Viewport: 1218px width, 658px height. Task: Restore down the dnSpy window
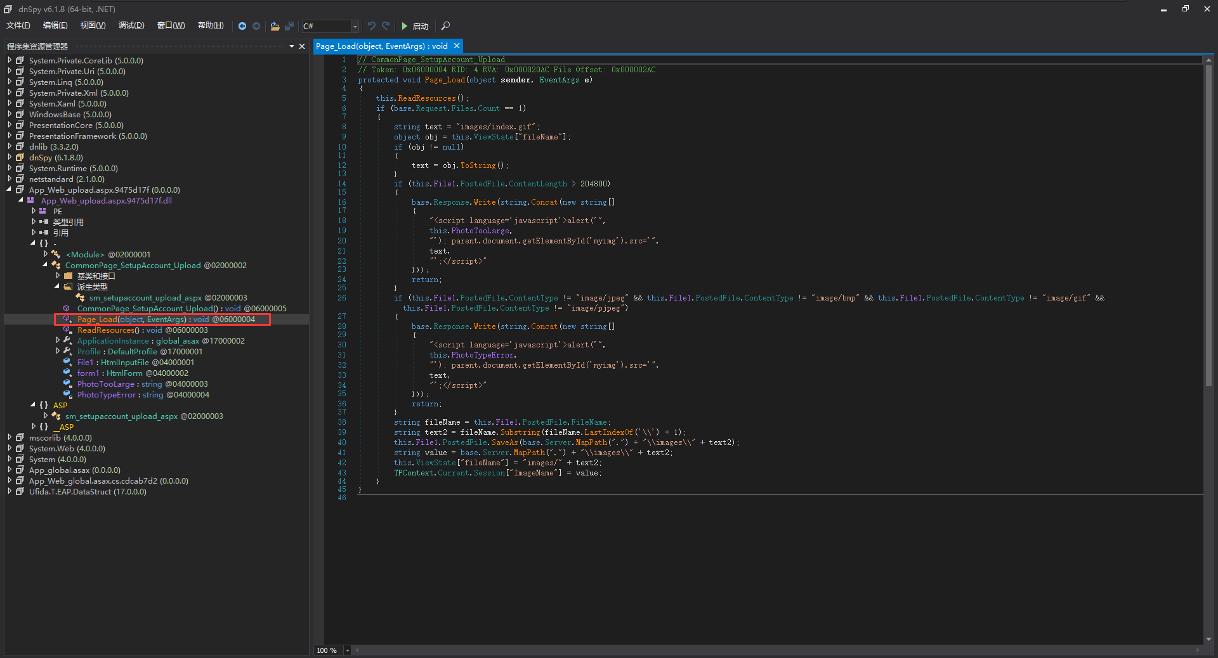pyautogui.click(x=1185, y=9)
